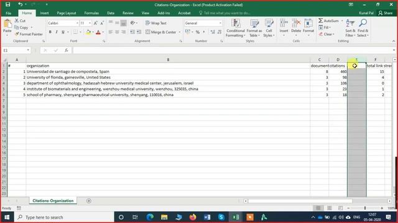Image resolution: width=398 pixels, height=223 pixels.
Task: Delete cells using the Delete button
Action: point(296,27)
